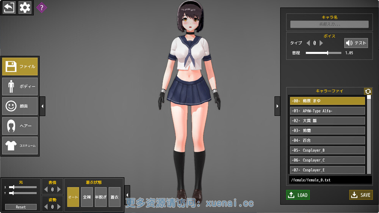Open help via purple question mark
Viewport: 379px width, 213px height.
pos(41,7)
